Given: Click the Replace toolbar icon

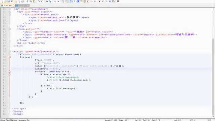Looking at the screenshot, I should click(x=50, y=1).
